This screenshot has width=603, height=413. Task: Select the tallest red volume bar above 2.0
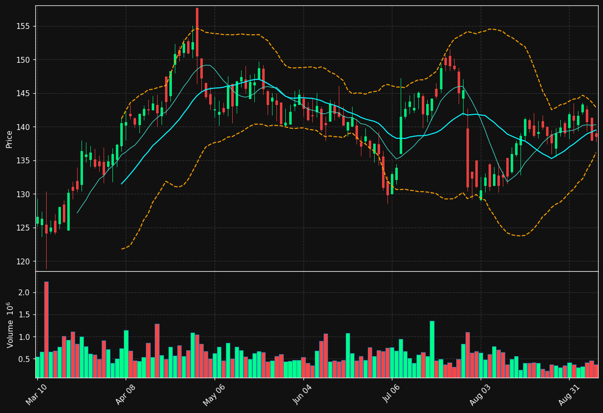coord(46,330)
